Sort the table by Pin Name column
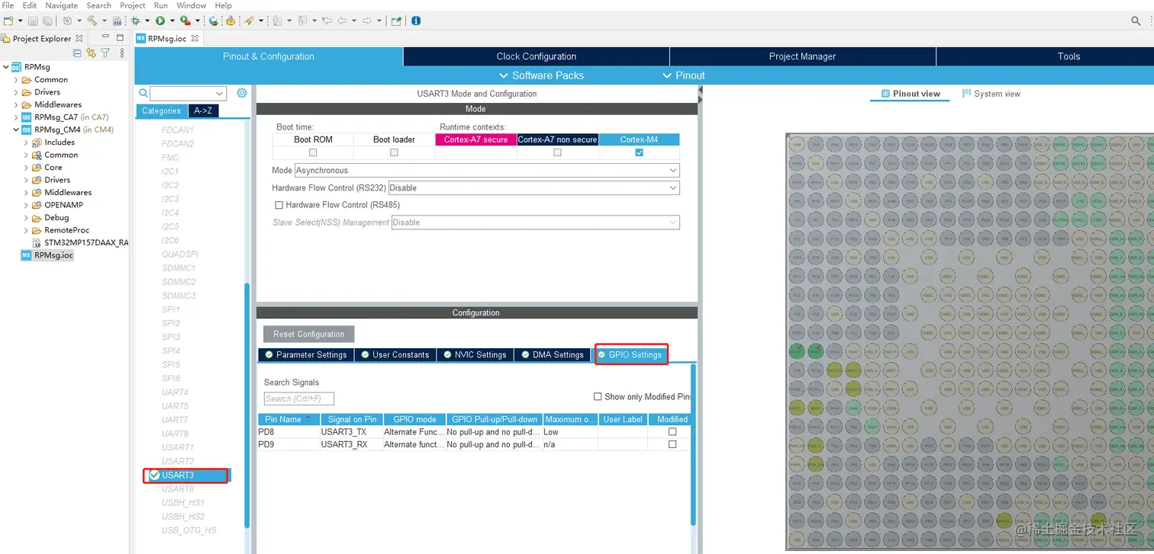Viewport: 1154px width, 554px height. click(x=288, y=419)
